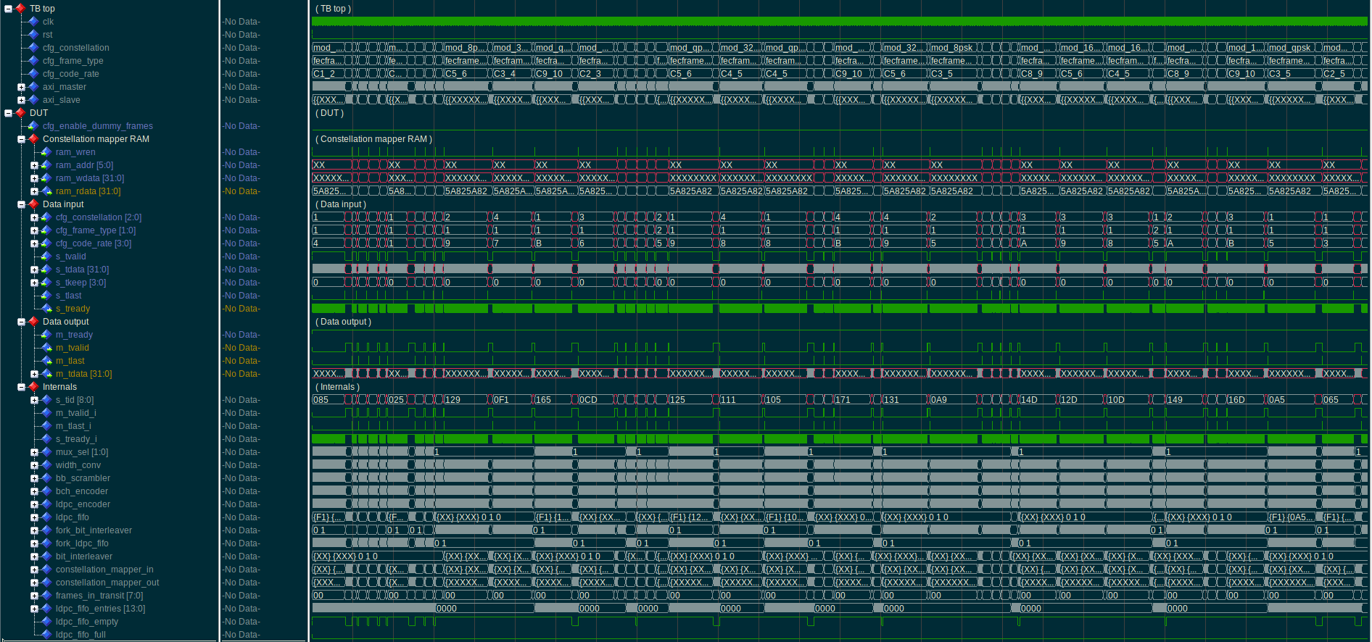Expand the ram_addr [5:0] bus

tap(34, 165)
